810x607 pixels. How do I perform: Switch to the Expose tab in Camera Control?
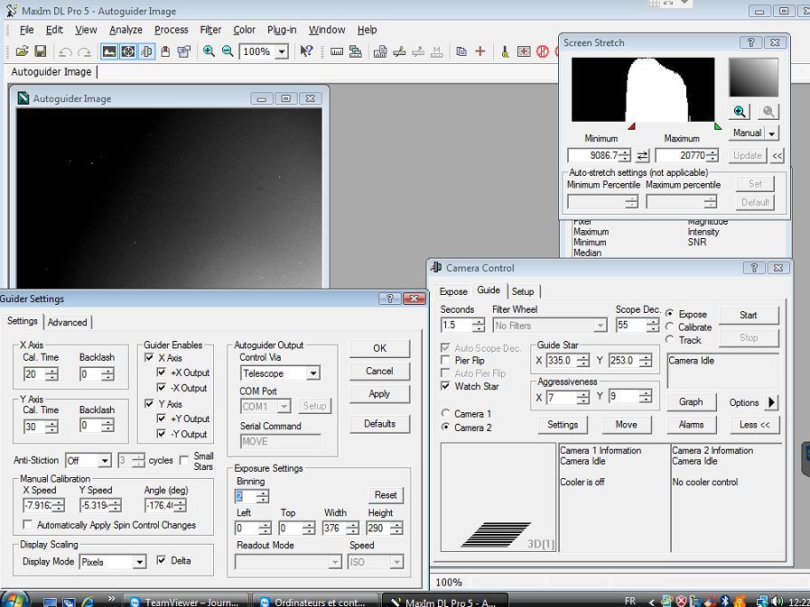(x=453, y=291)
